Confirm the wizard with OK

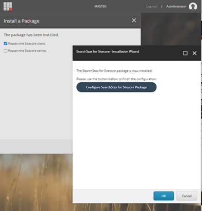pyautogui.click(x=164, y=196)
